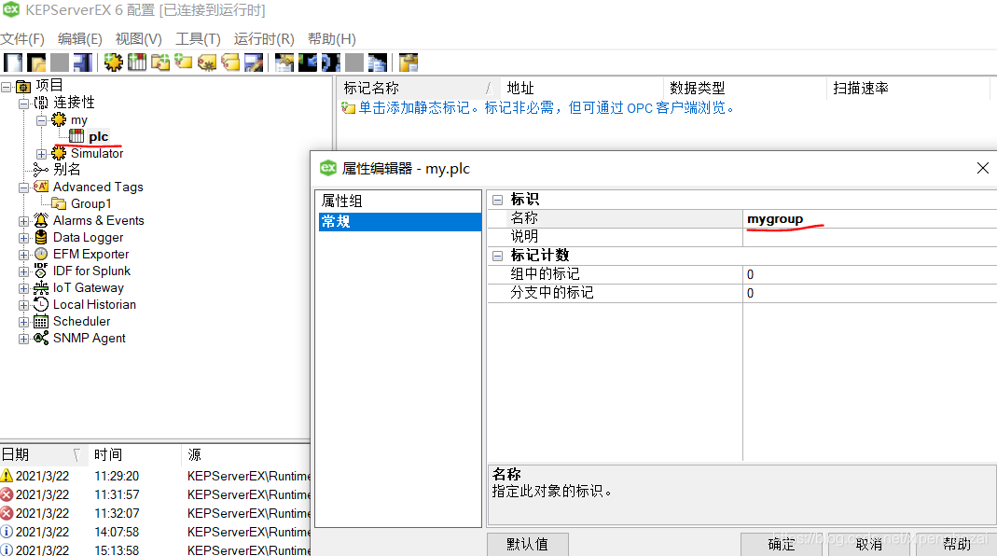
Task: Open the 视图(V) menu
Action: [139, 39]
